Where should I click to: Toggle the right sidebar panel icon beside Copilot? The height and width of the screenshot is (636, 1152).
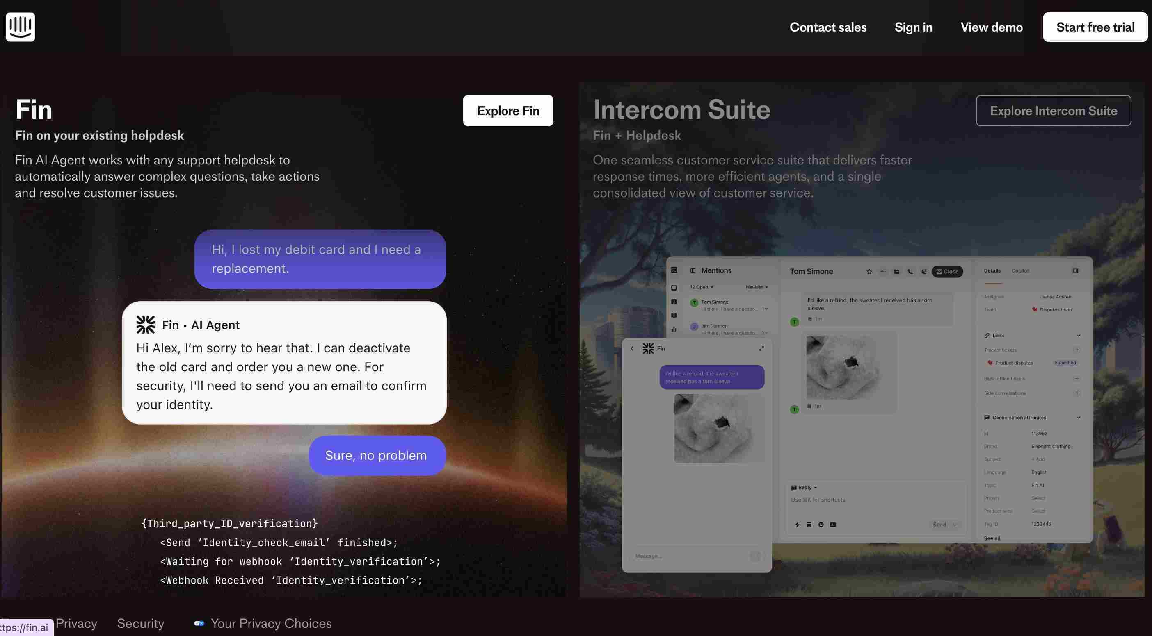coord(1075,270)
